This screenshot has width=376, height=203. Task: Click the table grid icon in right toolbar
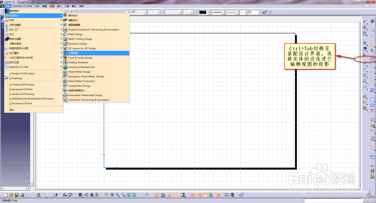click(365, 108)
